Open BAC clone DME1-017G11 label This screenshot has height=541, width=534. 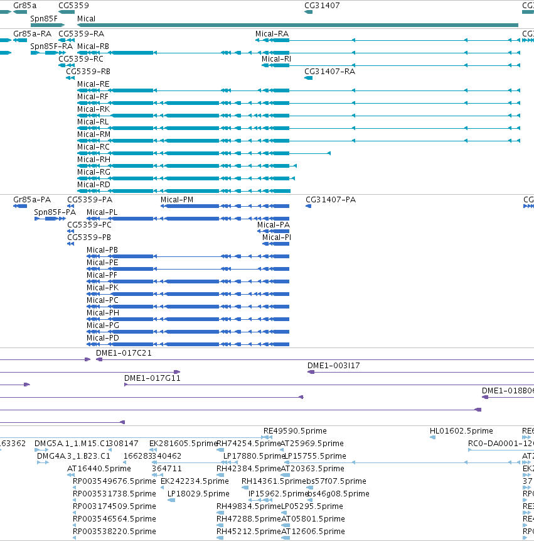click(x=152, y=378)
